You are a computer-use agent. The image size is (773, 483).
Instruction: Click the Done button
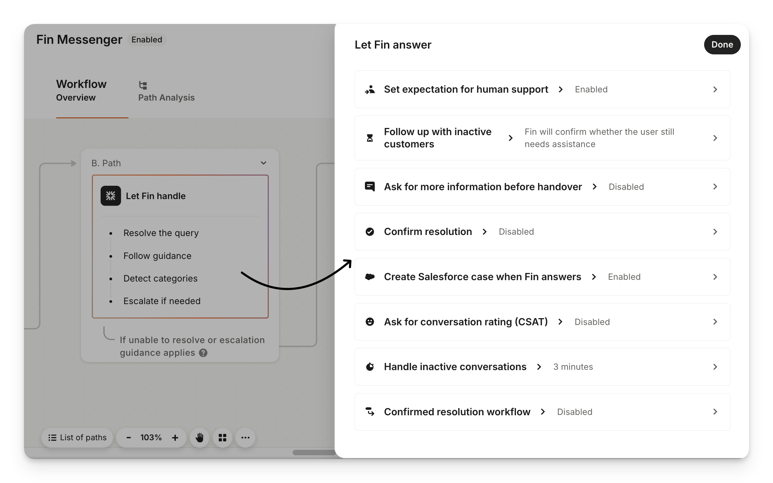(x=722, y=44)
